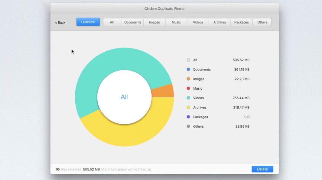The width and height of the screenshot is (322, 180).
Task: Click the '361.19 KB' Documents size
Action: [x=242, y=70]
